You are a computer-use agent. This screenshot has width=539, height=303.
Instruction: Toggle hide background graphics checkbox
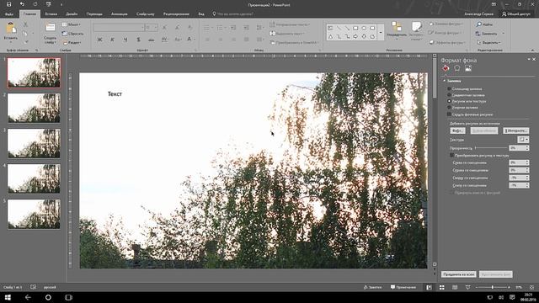coord(449,114)
